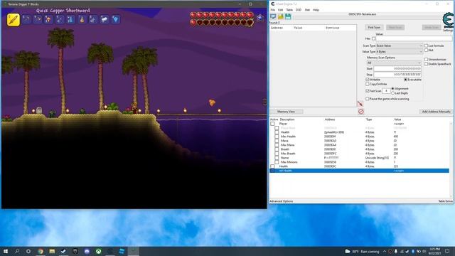Click the Start address field
The height and width of the screenshot is (256, 455).
point(397,69)
